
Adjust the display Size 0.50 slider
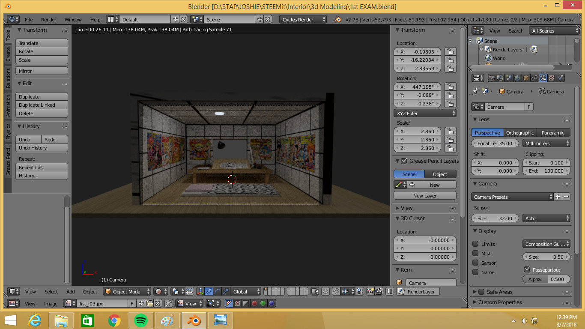click(546, 257)
